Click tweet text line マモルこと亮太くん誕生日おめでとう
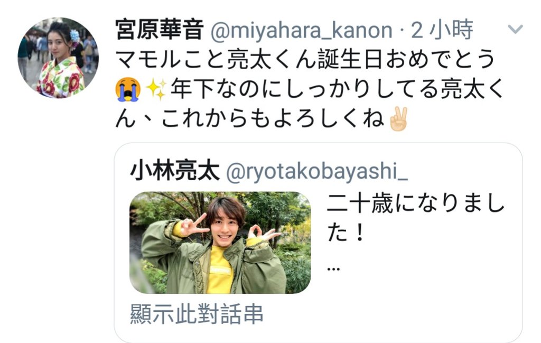Viewport: 541px width, 343px height. point(305,59)
